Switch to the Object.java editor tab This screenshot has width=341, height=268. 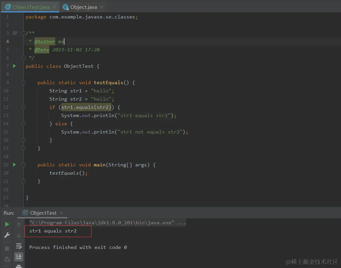point(84,7)
